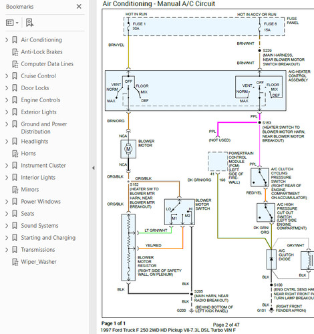Click the Horns bookmark icon
Screen dimensions: 314x334
pos(15,154)
